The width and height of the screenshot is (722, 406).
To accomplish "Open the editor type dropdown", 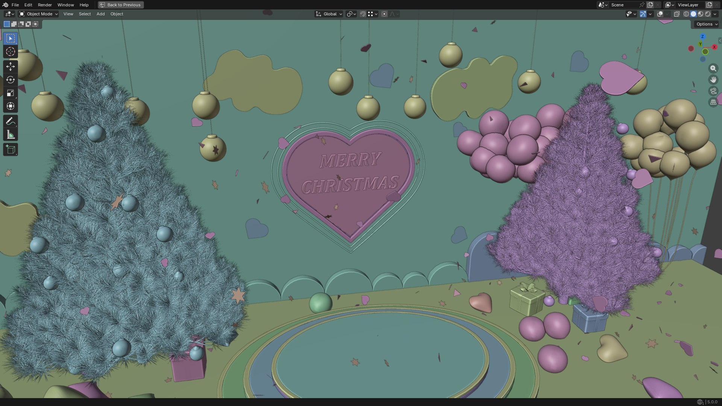I will click(x=9, y=14).
